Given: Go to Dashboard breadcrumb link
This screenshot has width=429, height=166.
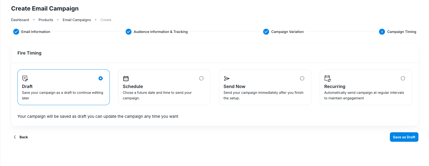Looking at the screenshot, I should coord(20,20).
